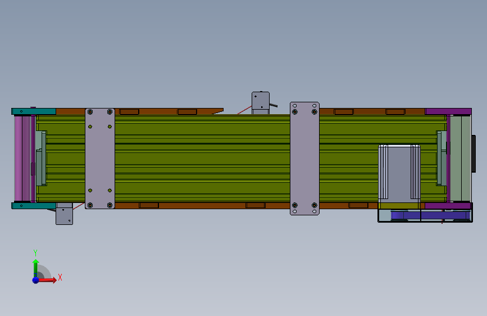
Task: Select the orange bottom side rail at its middle
Action: pos(202,205)
